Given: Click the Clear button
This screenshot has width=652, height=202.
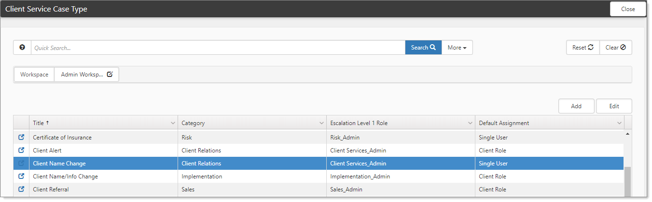Looking at the screenshot, I should click(615, 48).
